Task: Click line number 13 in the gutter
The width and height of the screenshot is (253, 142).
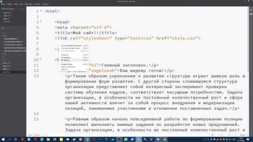Action: tap(36, 76)
